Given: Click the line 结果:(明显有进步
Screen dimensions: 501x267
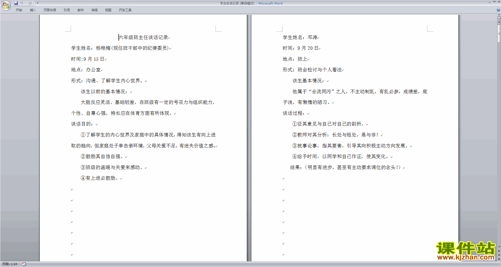Looking at the screenshot, I should tap(345, 167).
